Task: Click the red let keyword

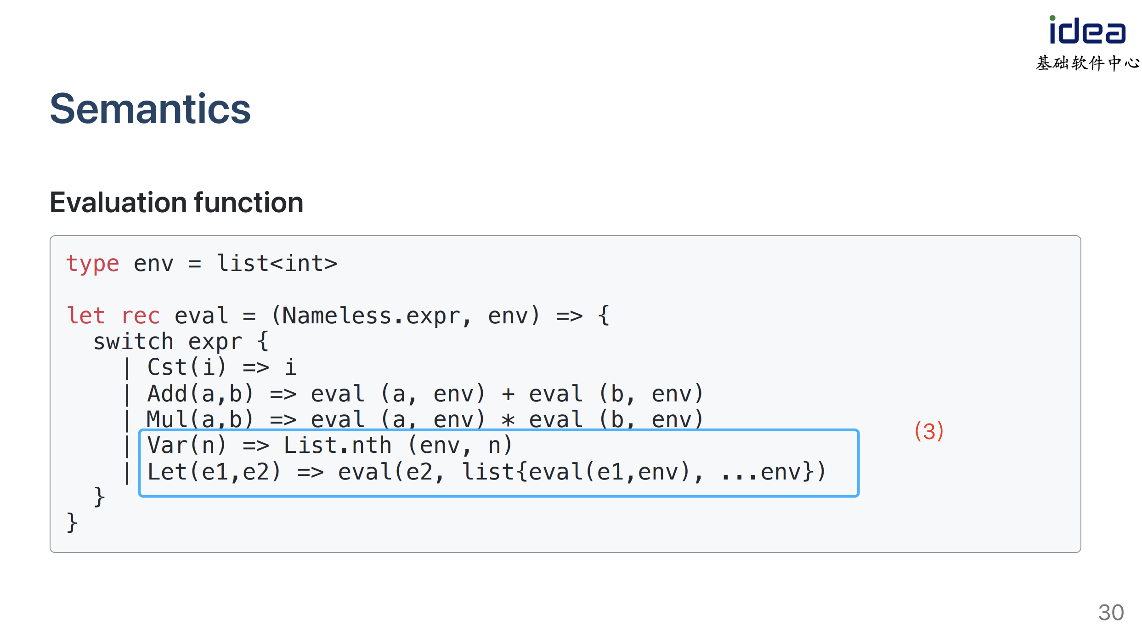Action: 86,316
